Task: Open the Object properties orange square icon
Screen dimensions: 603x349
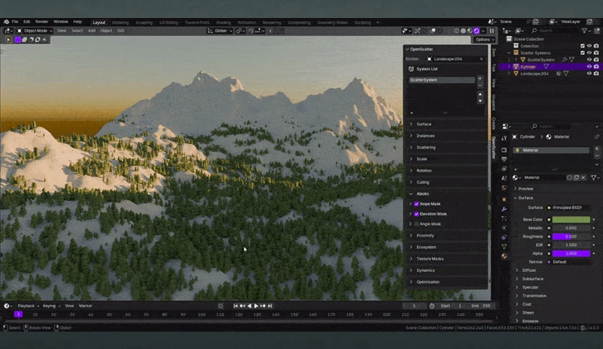Action: [x=504, y=200]
